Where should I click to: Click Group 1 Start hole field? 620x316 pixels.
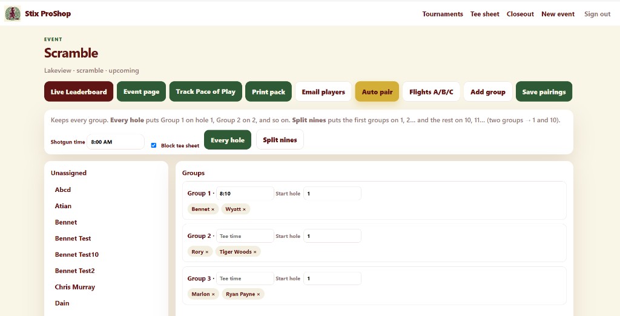tap(332, 193)
